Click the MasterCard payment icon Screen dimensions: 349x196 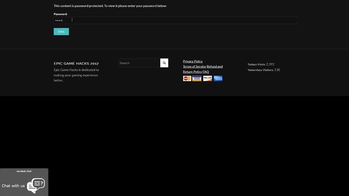tap(187, 78)
